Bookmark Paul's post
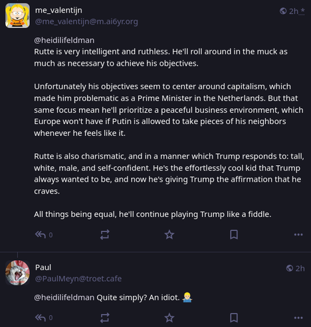 click(234, 318)
